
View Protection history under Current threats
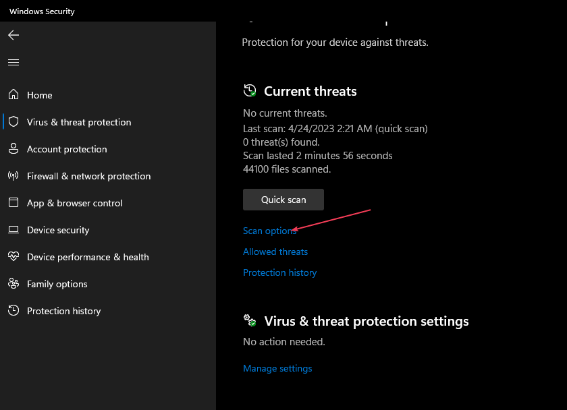tap(279, 272)
